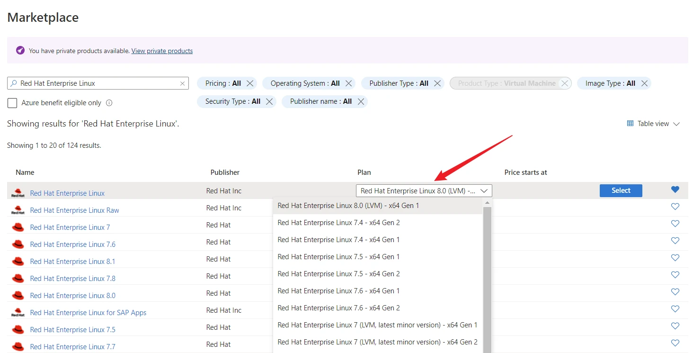The height and width of the screenshot is (353, 693).
Task: Unfavorite Red Hat Enterprise Linux filled heart
Action: [675, 190]
